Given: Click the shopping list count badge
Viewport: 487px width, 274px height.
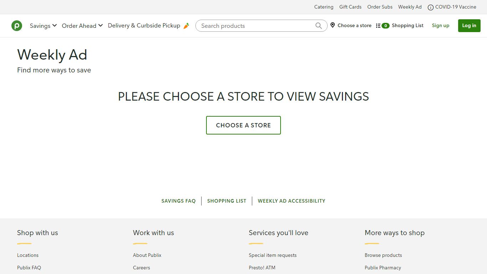Looking at the screenshot, I should pos(385,26).
